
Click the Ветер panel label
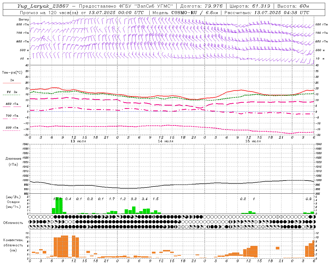(x=24, y=20)
